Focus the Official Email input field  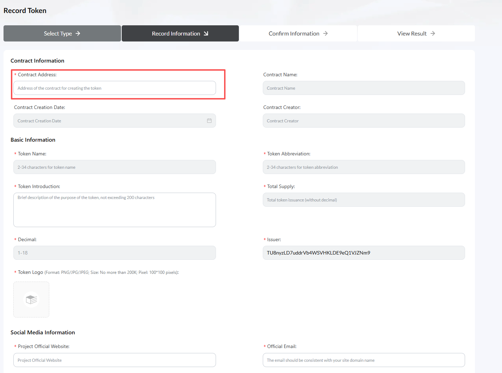363,360
